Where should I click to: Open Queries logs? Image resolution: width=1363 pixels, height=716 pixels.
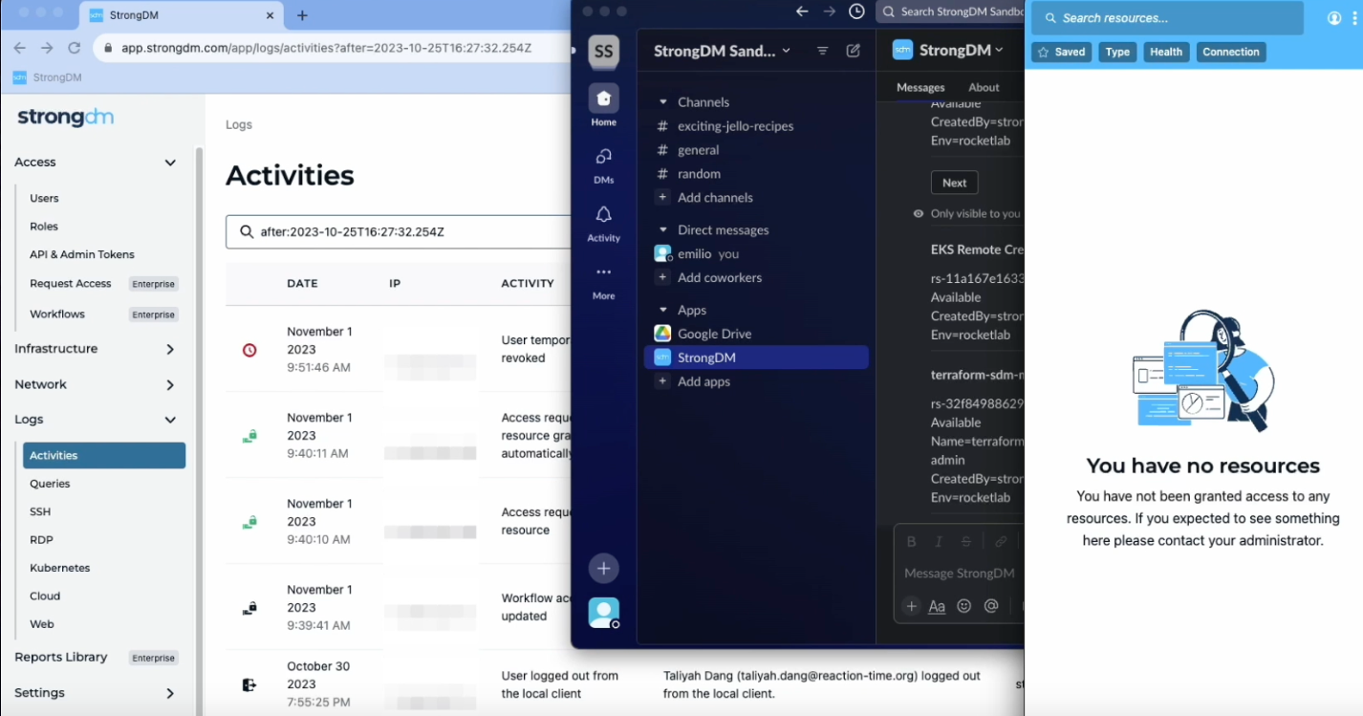[x=50, y=484]
